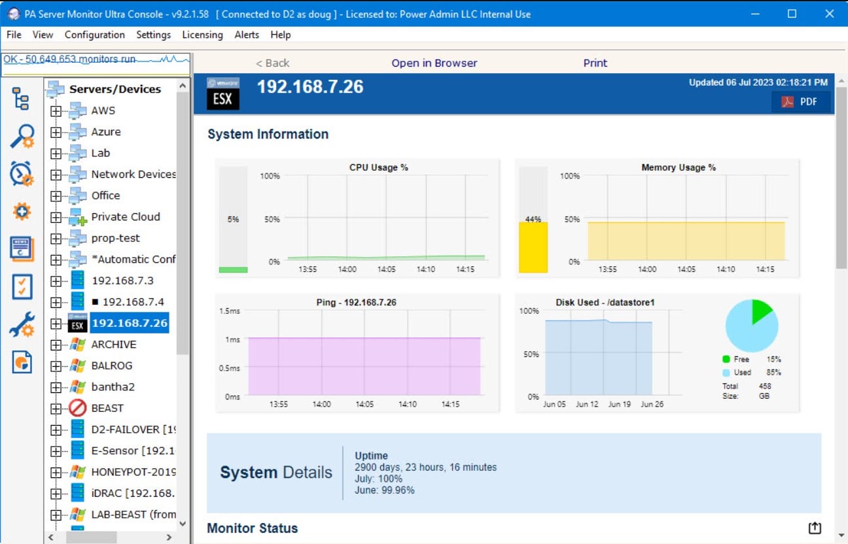Open the servers tree view sidebar icon
Screen dimensions: 848x544
tap(22, 99)
